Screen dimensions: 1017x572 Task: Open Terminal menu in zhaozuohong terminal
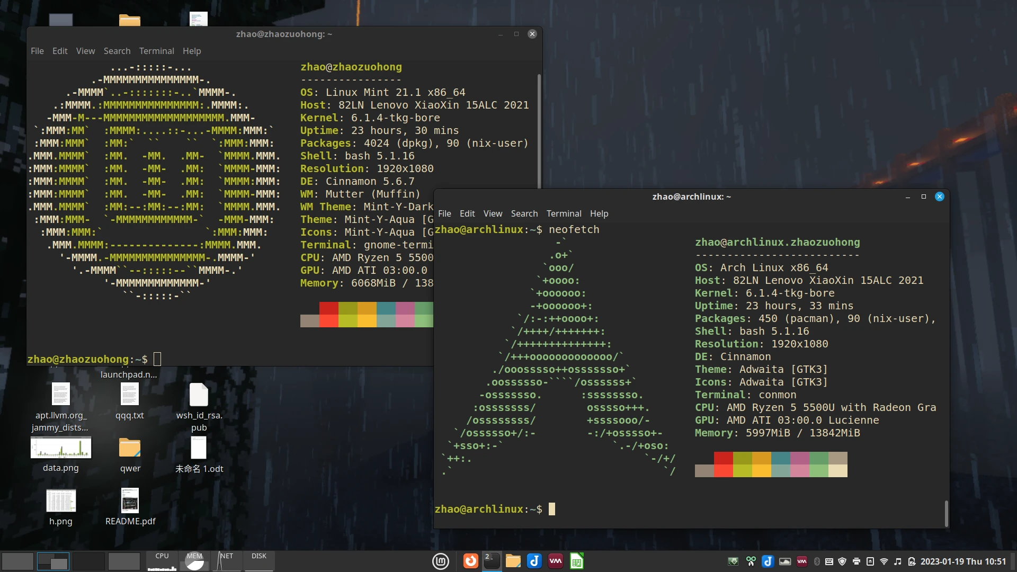point(156,51)
